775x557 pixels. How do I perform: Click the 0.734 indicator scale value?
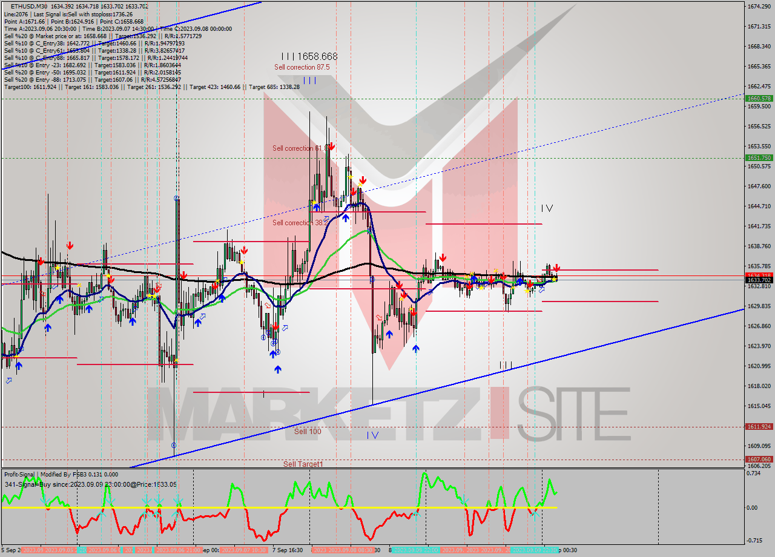pos(754,473)
